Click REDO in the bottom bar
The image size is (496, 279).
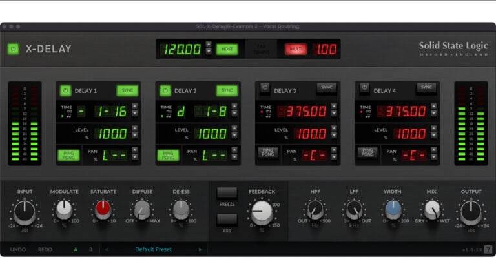pyautogui.click(x=45, y=249)
